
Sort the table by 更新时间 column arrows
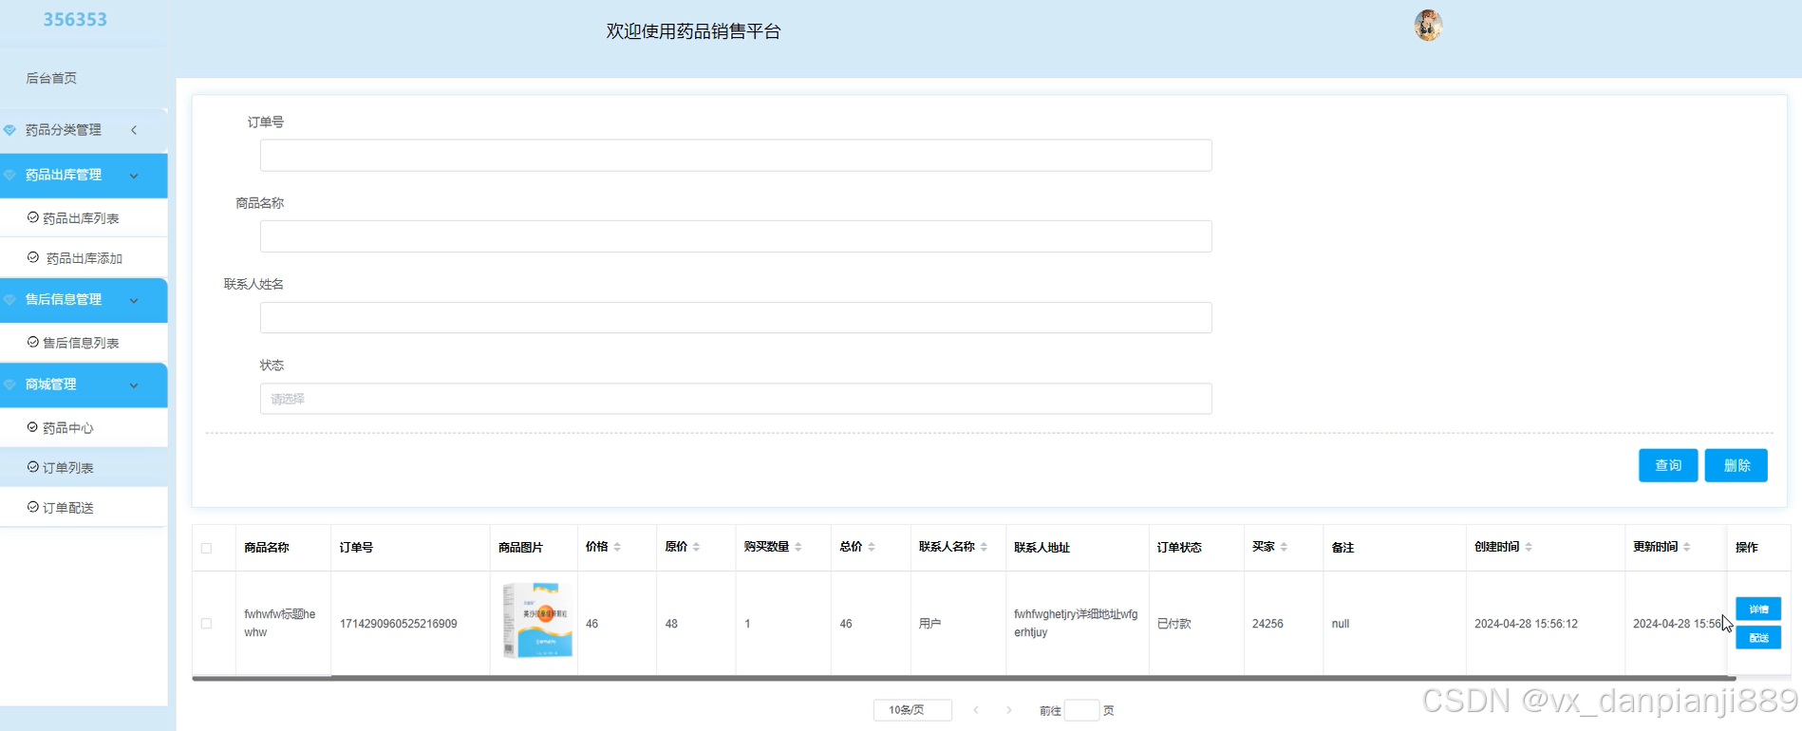coord(1687,547)
